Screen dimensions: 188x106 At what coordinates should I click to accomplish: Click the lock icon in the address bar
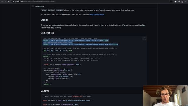[13, 2]
